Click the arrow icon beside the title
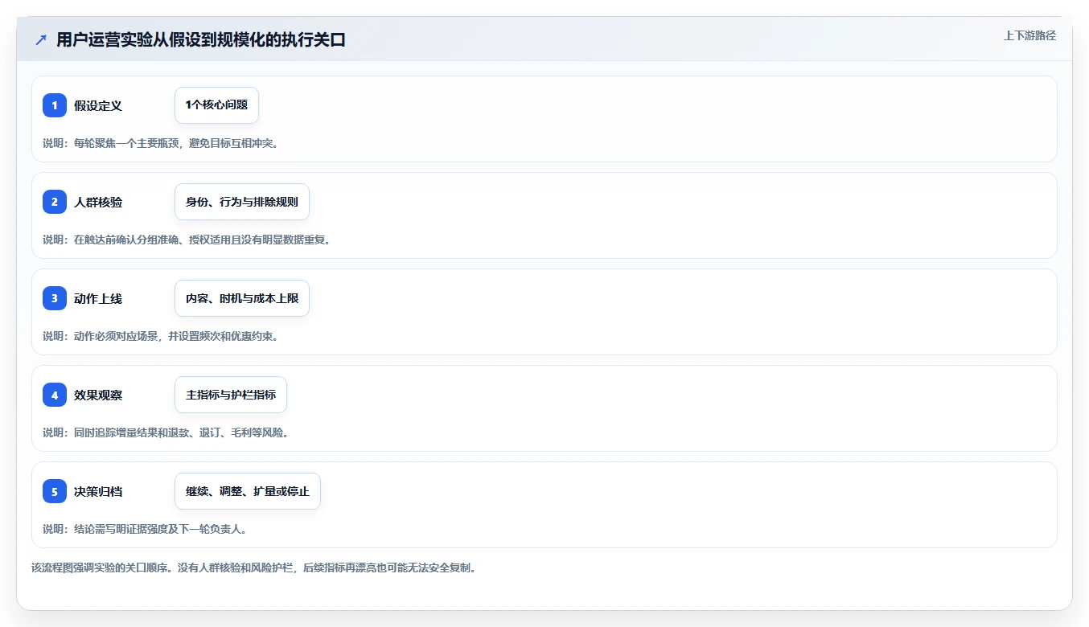Image resolution: width=1089 pixels, height=627 pixels. (41, 40)
